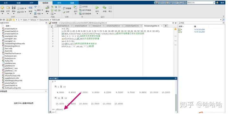The height and width of the screenshot is (114, 228).
Task: Switch to the APP tab
Action: coord(31,3)
